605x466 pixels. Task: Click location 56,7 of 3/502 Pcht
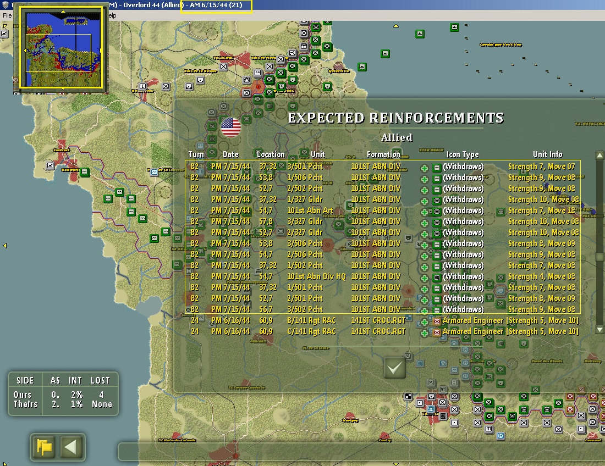coord(266,309)
